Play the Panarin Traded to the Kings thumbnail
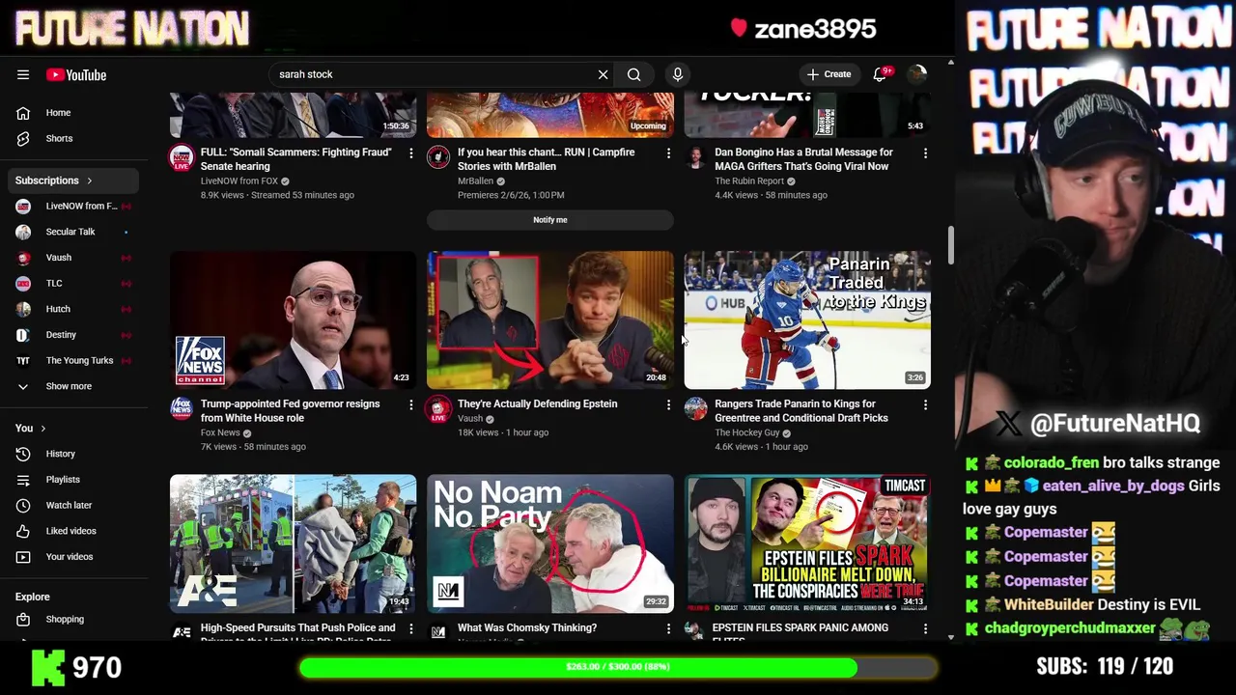The image size is (1236, 695). (x=807, y=320)
